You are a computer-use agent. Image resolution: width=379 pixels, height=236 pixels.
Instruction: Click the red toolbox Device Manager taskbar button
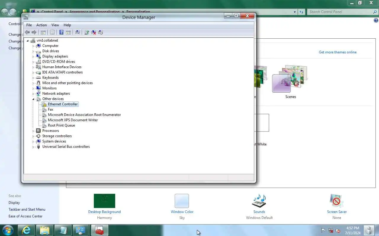point(99,230)
